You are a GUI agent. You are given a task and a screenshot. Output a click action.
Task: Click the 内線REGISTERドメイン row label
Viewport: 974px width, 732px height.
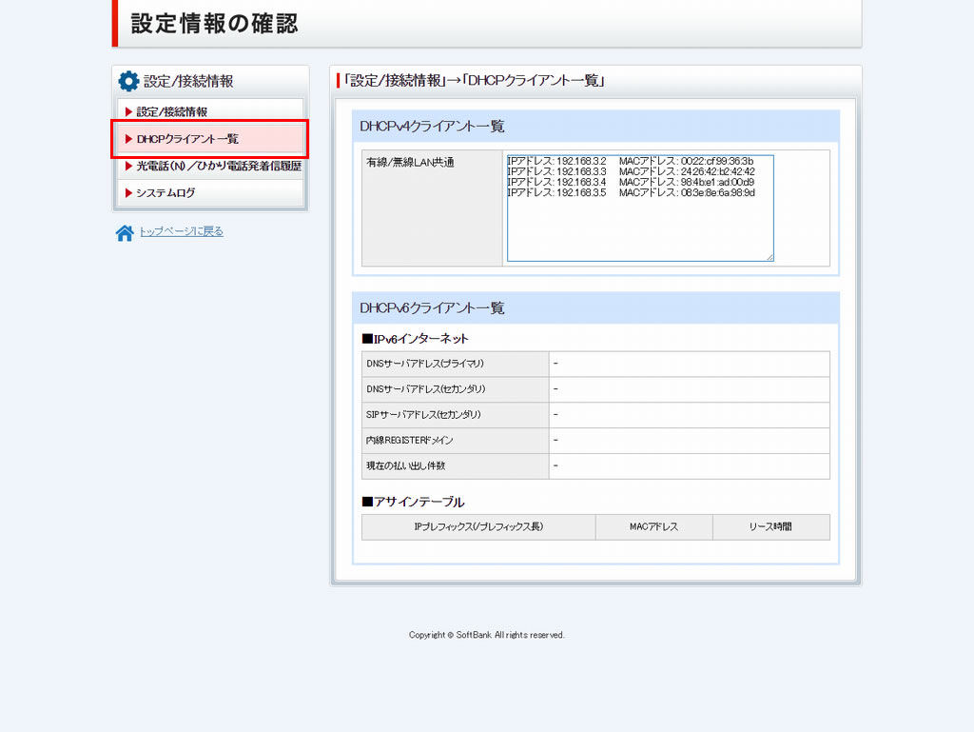click(456, 440)
